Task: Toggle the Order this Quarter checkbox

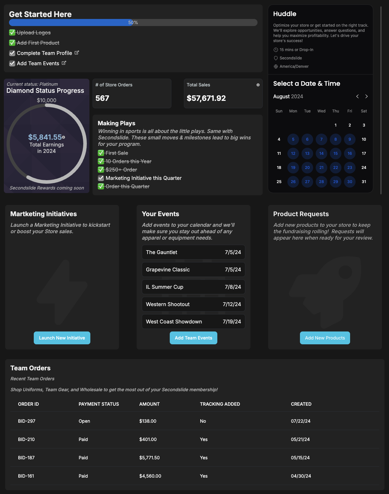Action: [101, 186]
